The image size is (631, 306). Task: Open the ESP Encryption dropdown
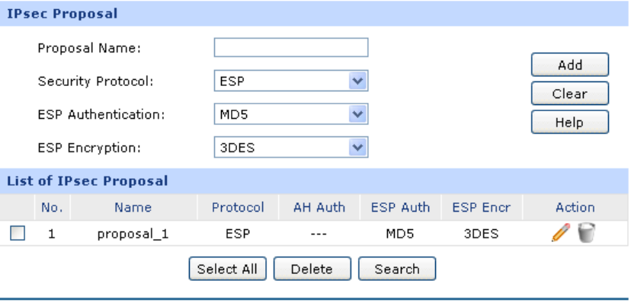290,147
